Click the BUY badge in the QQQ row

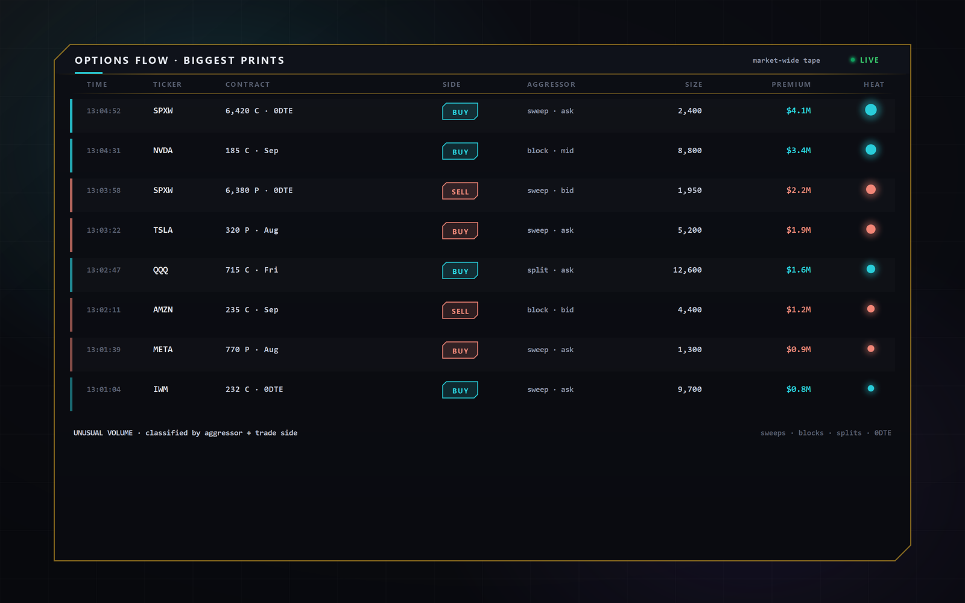460,271
